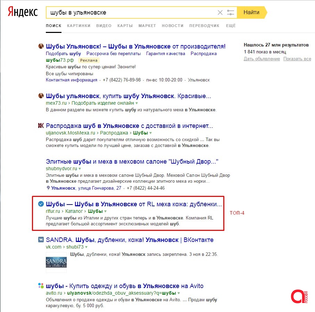
Task: Open the Видео tab
Action: point(103,26)
